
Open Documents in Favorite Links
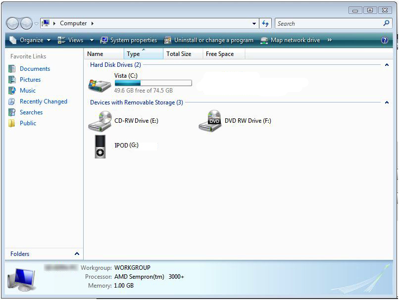coord(35,69)
